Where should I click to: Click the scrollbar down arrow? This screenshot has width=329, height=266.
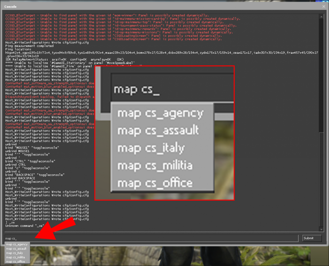pos(322,229)
